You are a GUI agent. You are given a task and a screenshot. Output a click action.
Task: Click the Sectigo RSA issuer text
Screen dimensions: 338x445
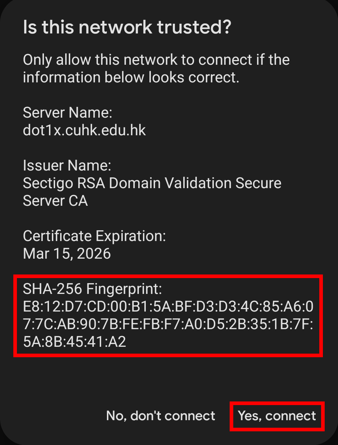152,183
